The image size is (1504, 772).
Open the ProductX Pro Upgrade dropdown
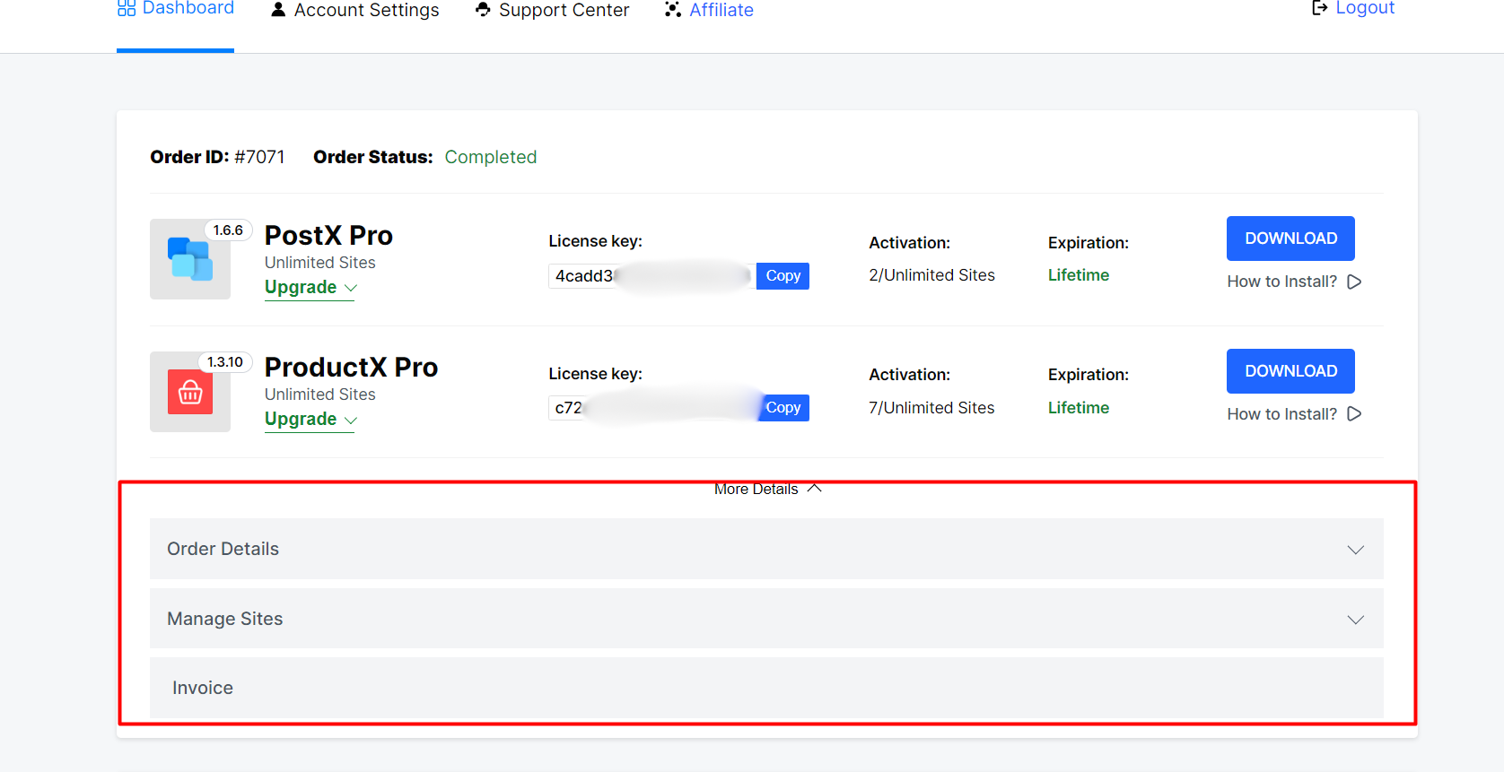tap(310, 419)
